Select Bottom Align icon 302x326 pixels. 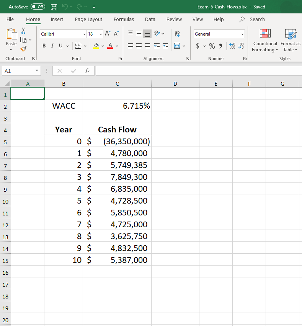(x=147, y=34)
